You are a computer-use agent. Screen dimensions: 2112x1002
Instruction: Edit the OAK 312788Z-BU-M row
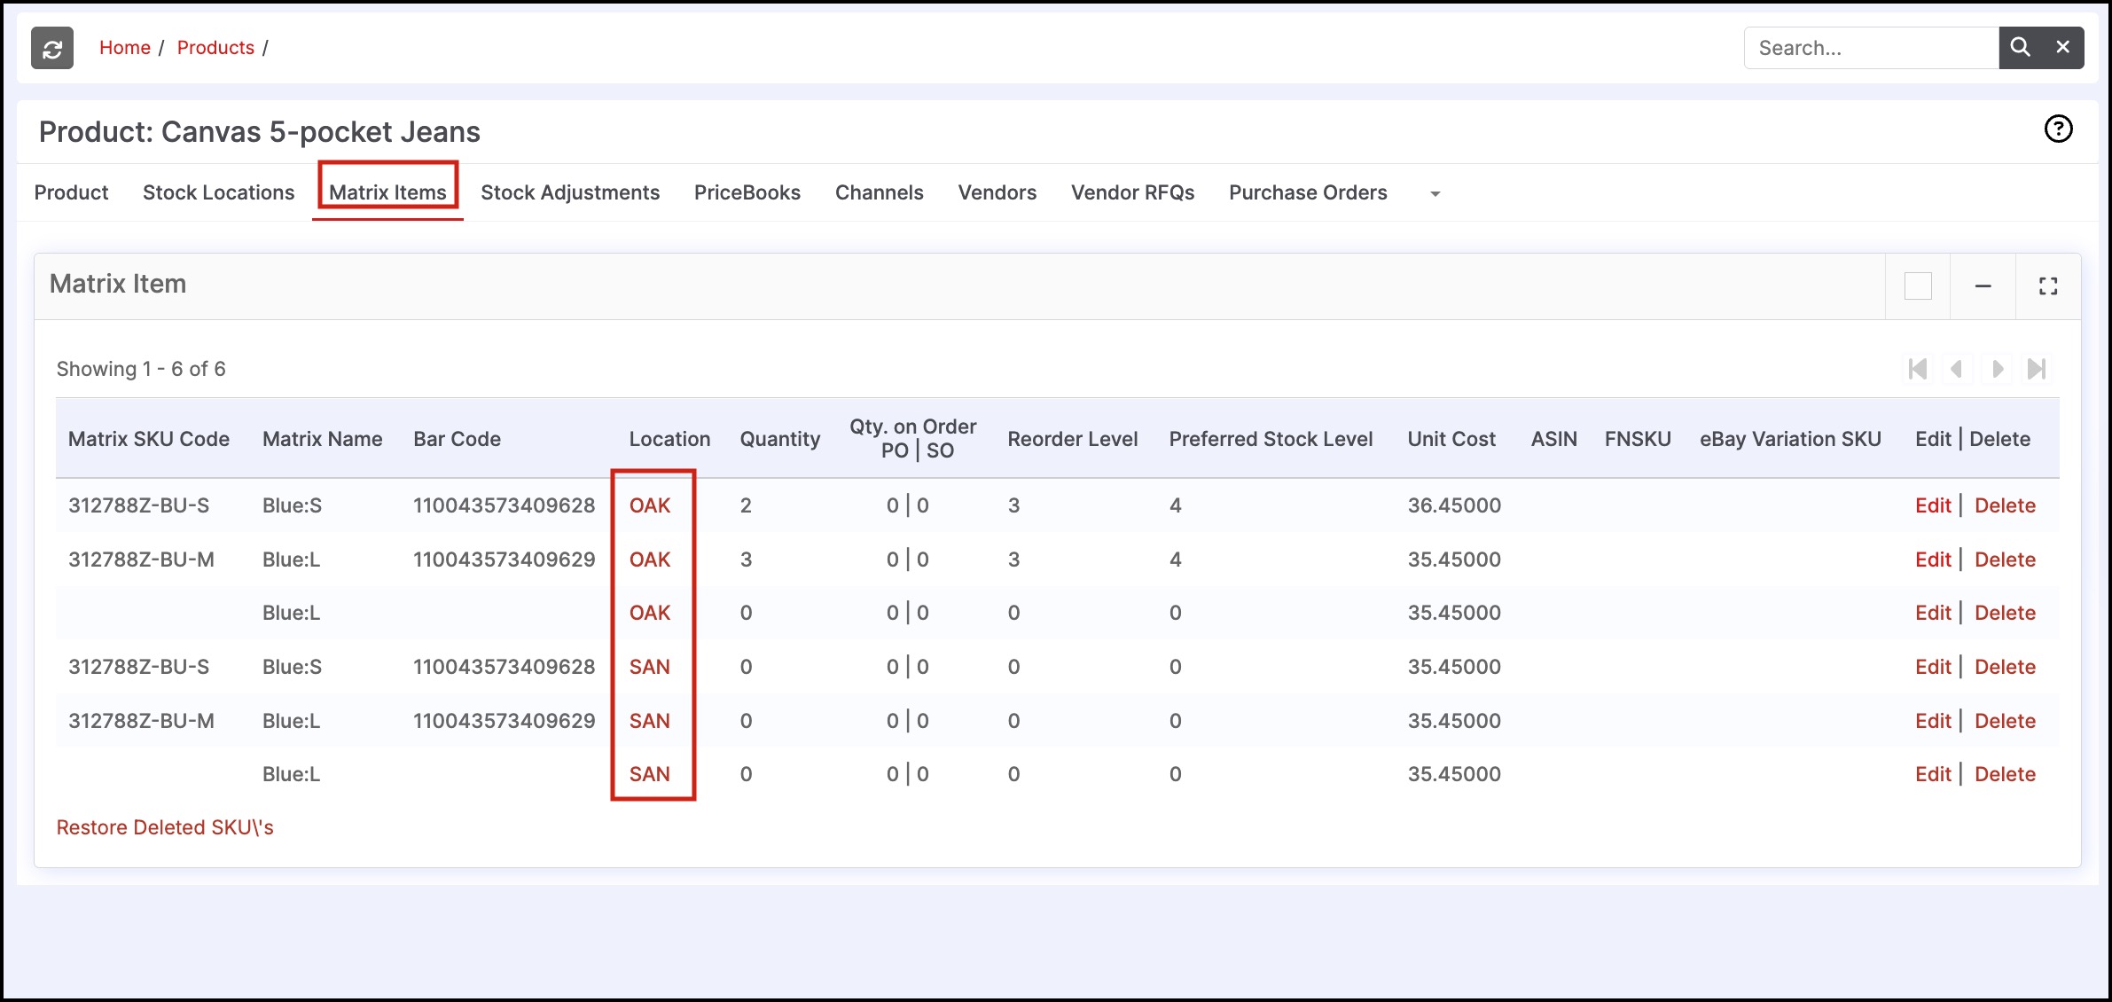coord(1933,560)
